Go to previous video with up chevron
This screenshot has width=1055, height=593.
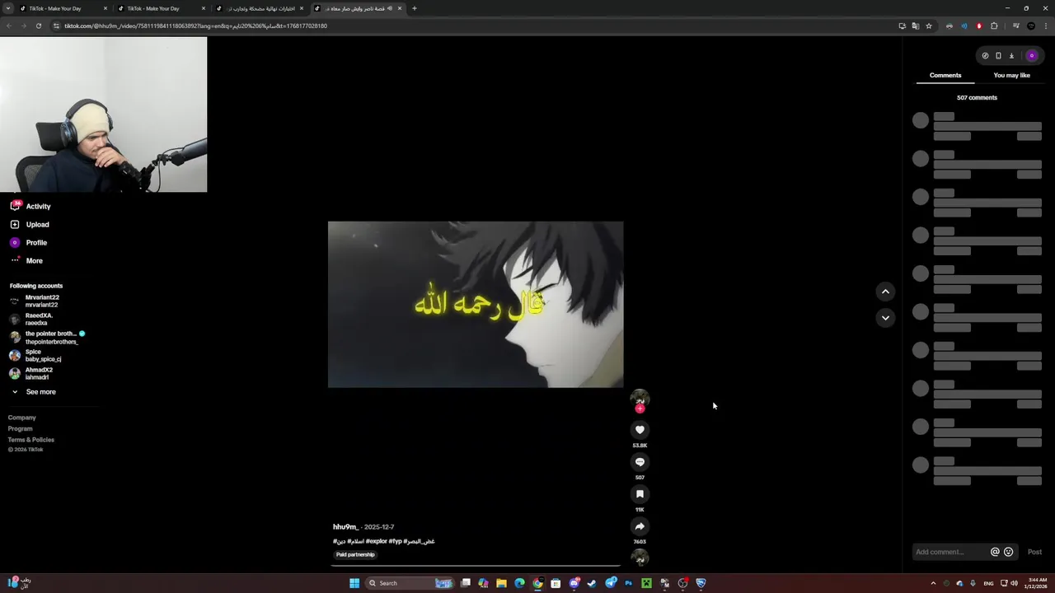885,292
